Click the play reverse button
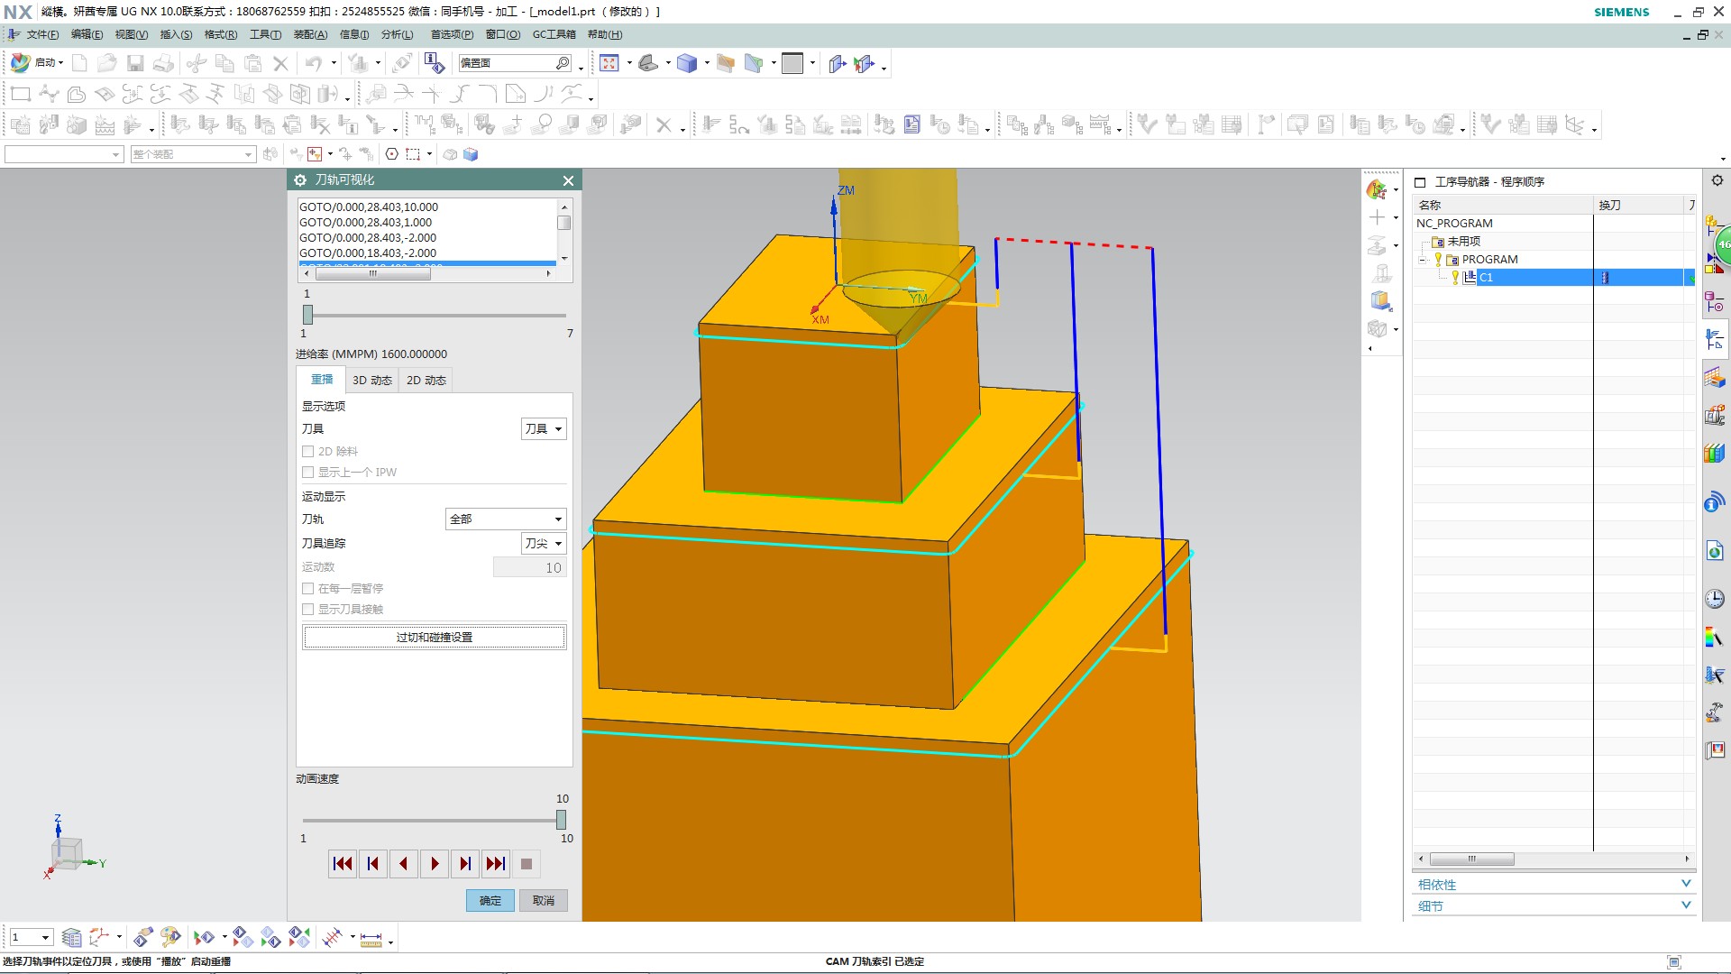Screen dimensions: 1731x974 (404, 864)
